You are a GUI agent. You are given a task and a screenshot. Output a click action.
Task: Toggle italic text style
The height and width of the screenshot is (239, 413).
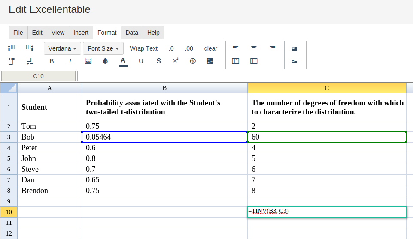[70, 61]
